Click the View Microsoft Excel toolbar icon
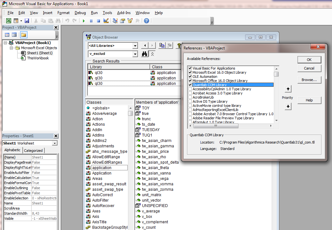332x230 pixels. (9, 20)
